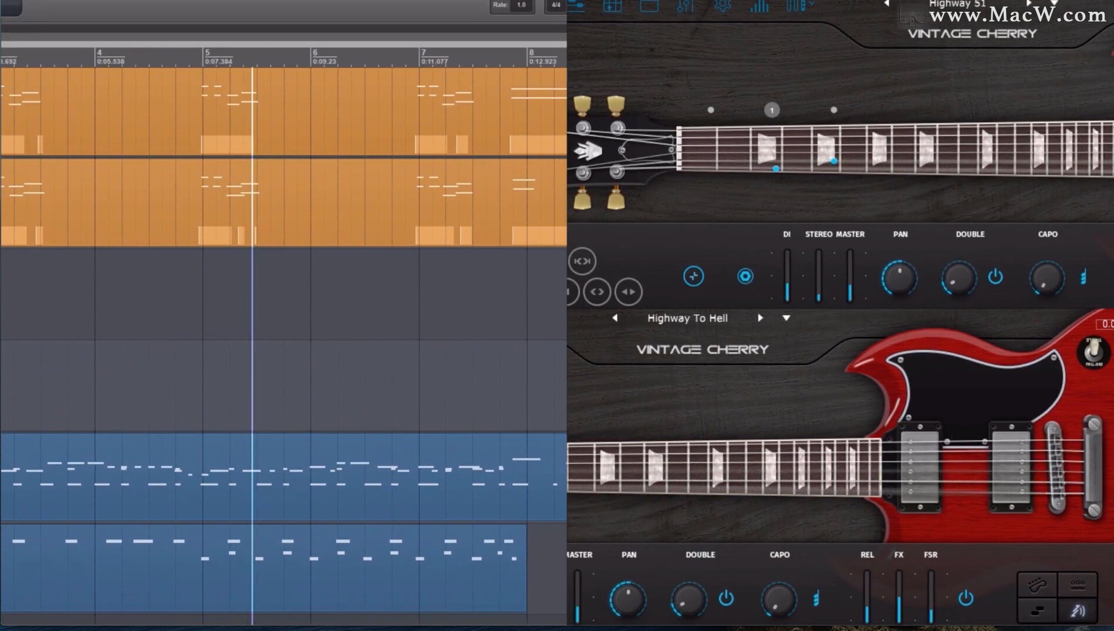Flip the pickup selector switch on the red guitar
Viewport: 1114px width, 631px height.
[1093, 352]
